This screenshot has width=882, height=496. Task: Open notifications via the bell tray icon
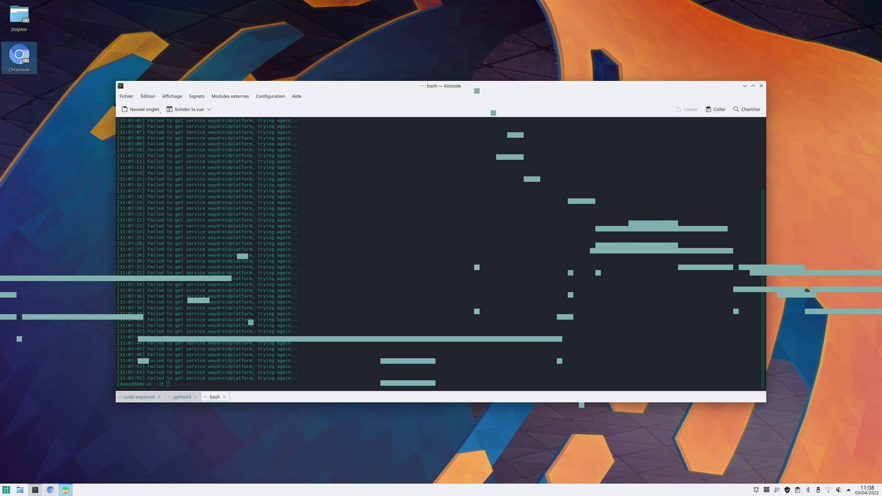click(x=756, y=490)
